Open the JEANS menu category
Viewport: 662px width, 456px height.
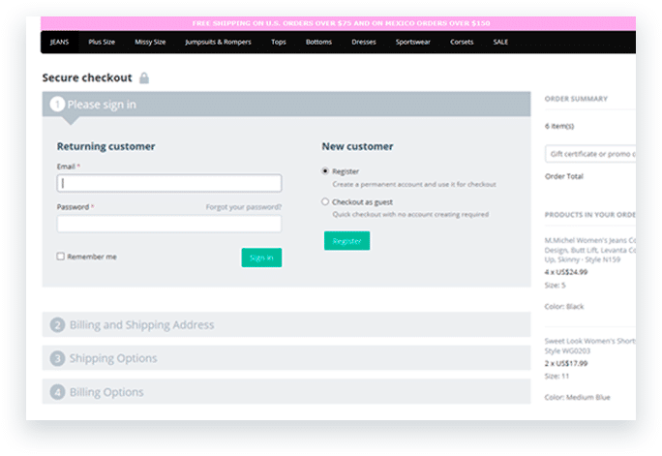pyautogui.click(x=60, y=43)
